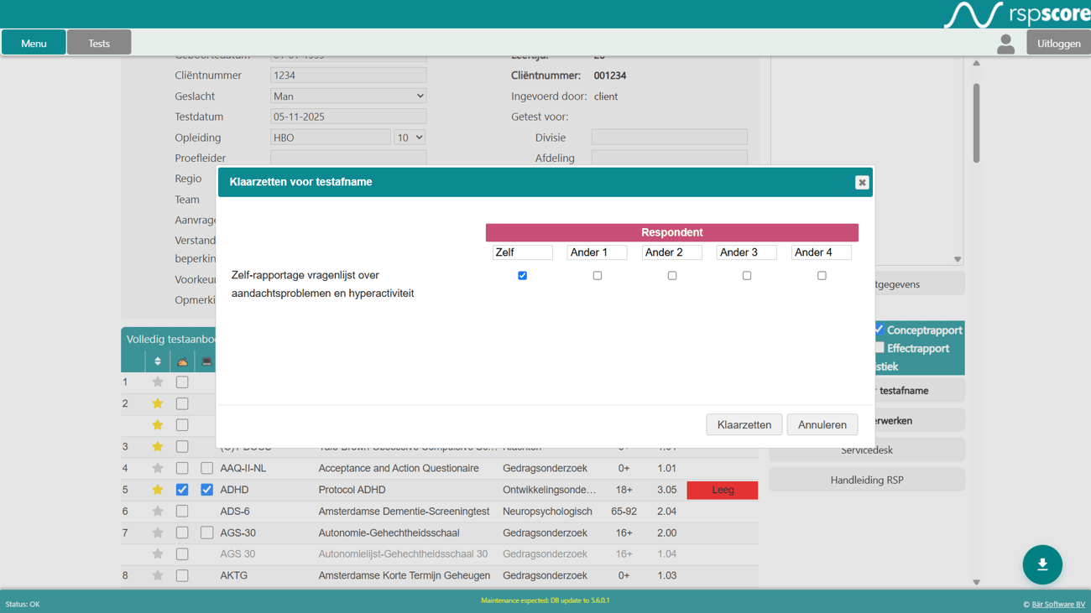The height and width of the screenshot is (613, 1091).
Task: Switch to the Tests tab
Action: 98,42
